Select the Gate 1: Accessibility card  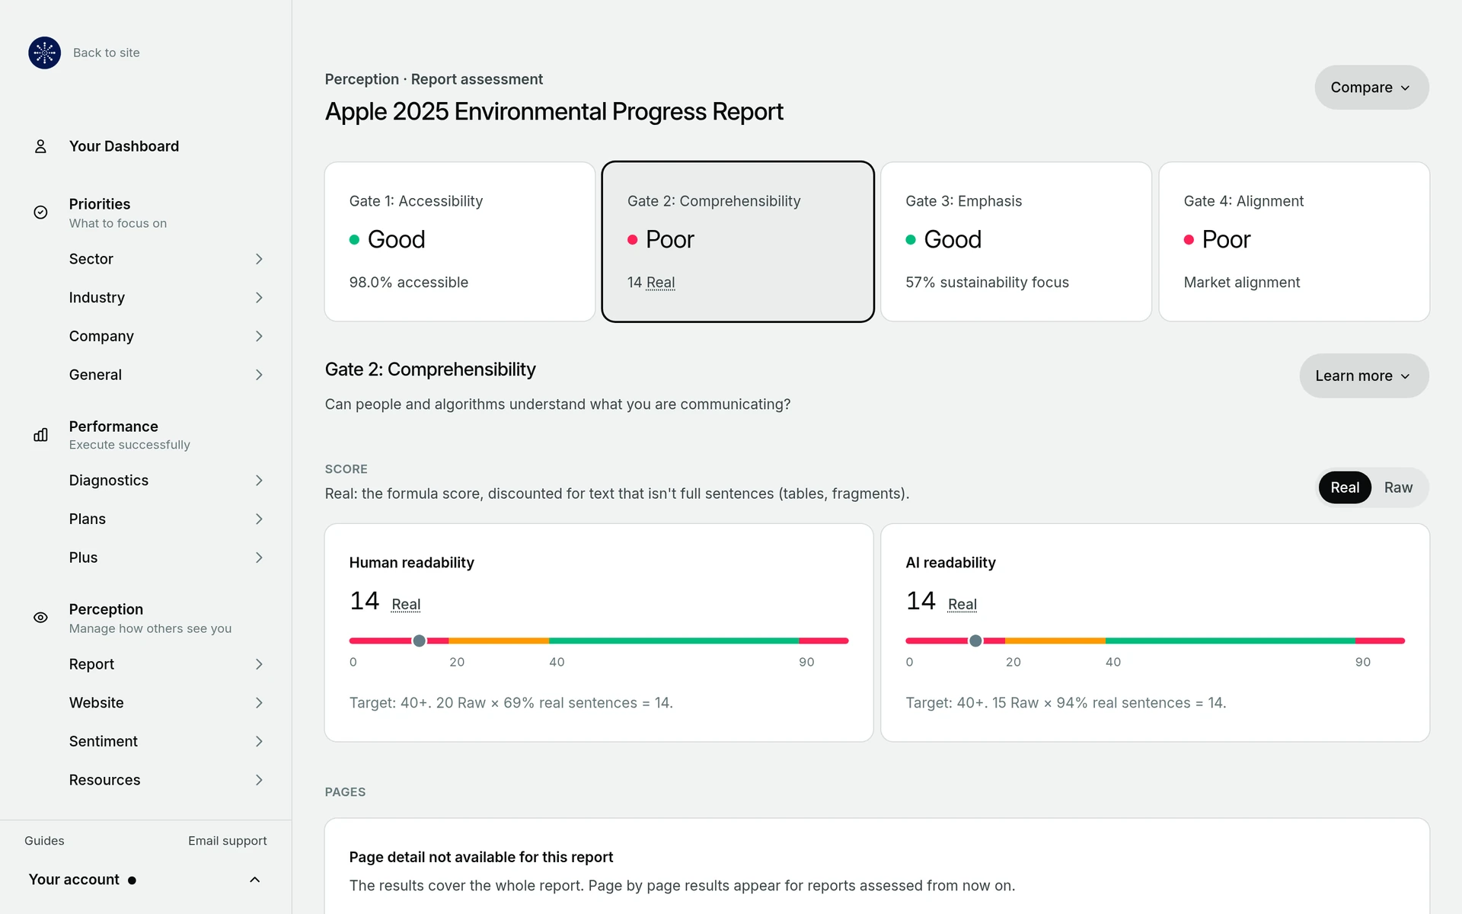coord(460,241)
